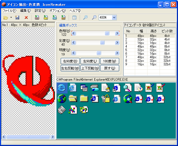
Task: Select the globe with magnifier icon
Action: click(128, 99)
